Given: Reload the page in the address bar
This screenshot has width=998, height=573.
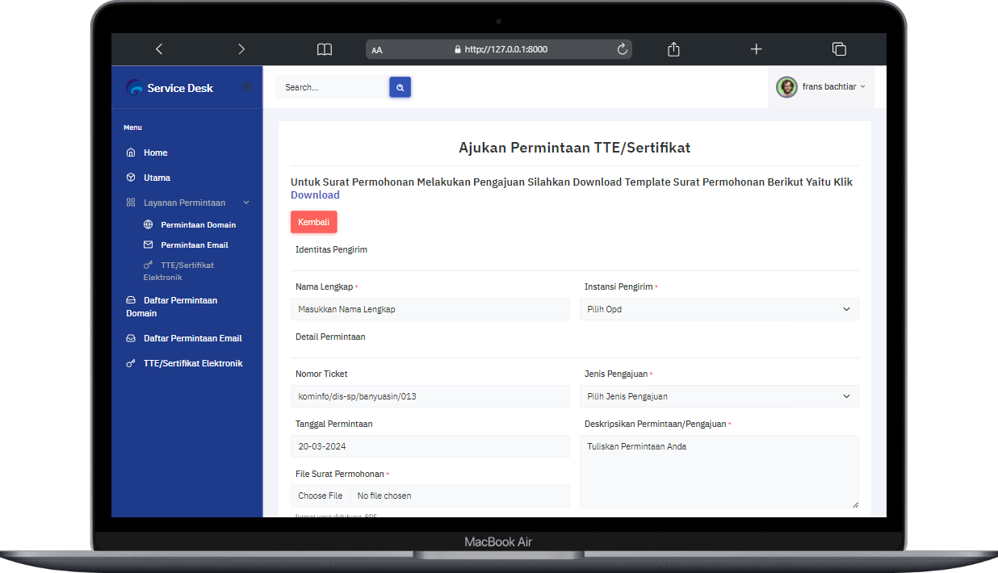Looking at the screenshot, I should pos(623,49).
